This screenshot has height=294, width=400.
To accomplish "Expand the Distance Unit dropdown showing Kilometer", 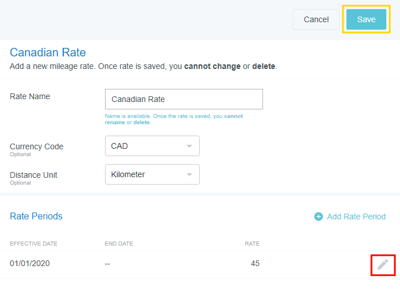I will tap(152, 174).
